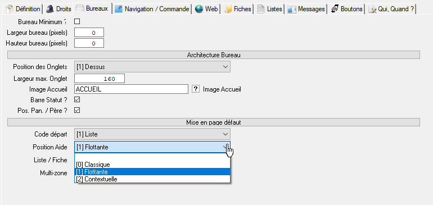The width and height of the screenshot is (433, 205).
Task: Enable the Bureau Minimum checkbox
Action: pos(78,21)
